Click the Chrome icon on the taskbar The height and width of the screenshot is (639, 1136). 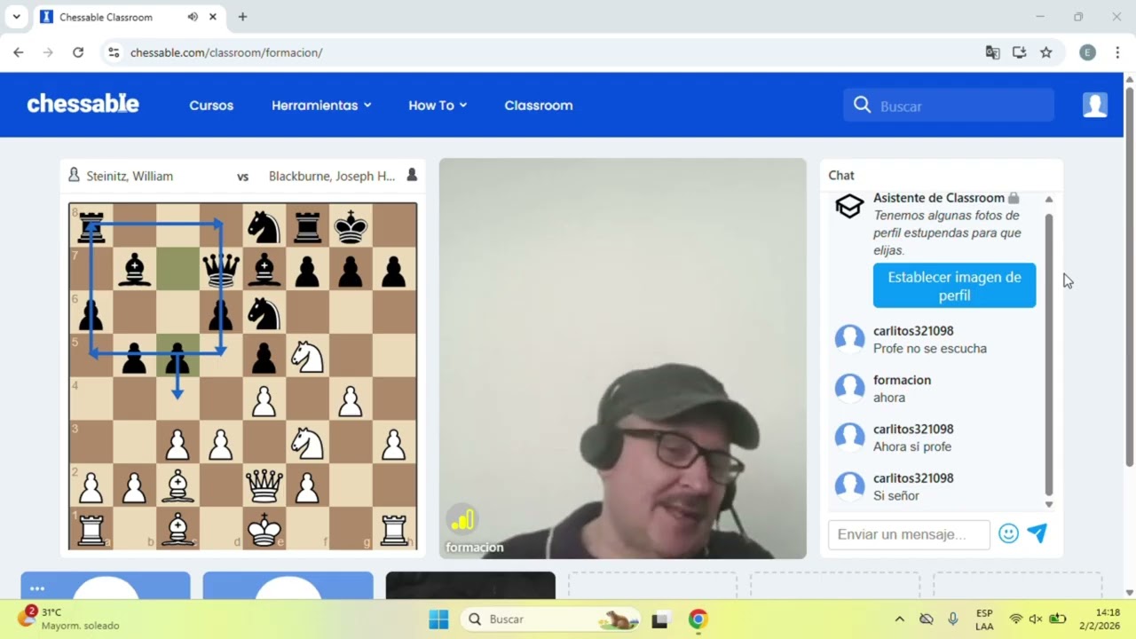(698, 619)
